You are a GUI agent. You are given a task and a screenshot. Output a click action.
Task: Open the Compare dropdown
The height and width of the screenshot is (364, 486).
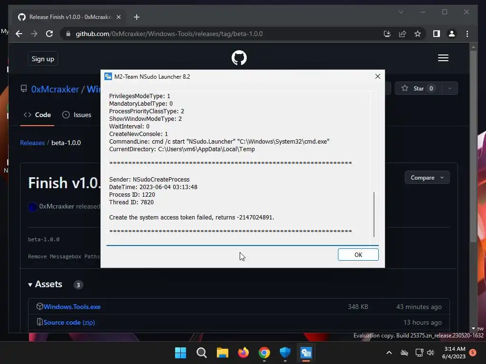point(427,178)
